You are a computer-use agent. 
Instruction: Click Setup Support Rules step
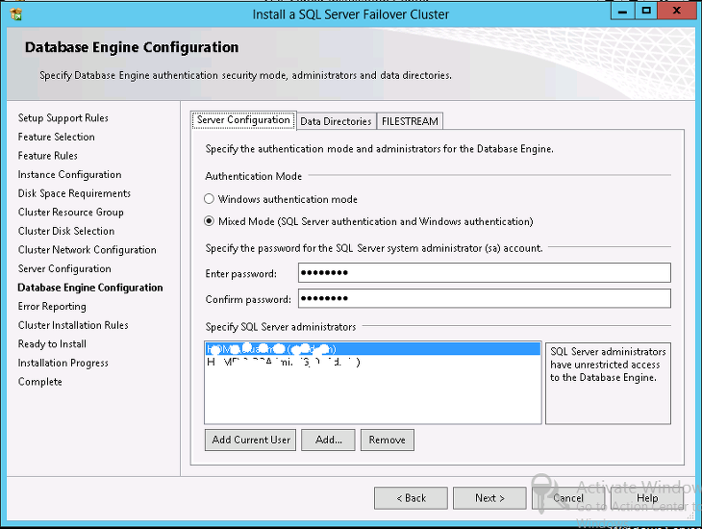pyautogui.click(x=63, y=117)
